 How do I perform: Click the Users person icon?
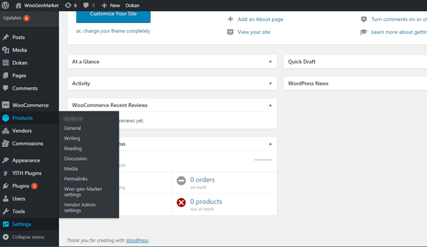click(x=6, y=199)
